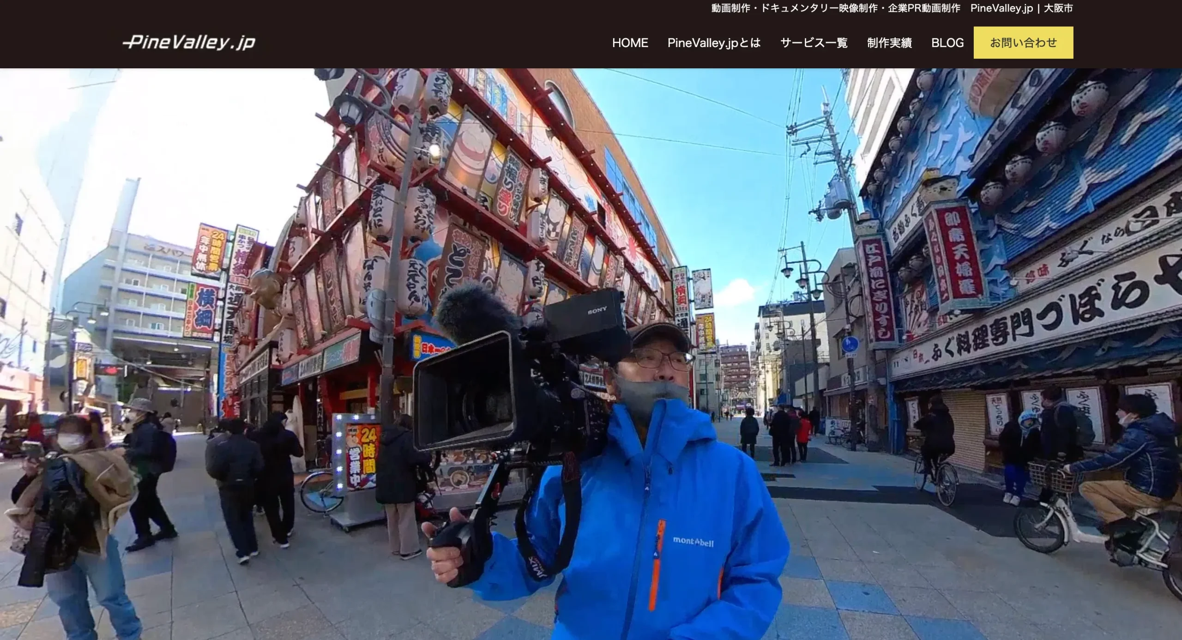Viewport: 1182px width, 640px height.
Task: Click the blue round pedestrian road sign
Action: (x=850, y=344)
